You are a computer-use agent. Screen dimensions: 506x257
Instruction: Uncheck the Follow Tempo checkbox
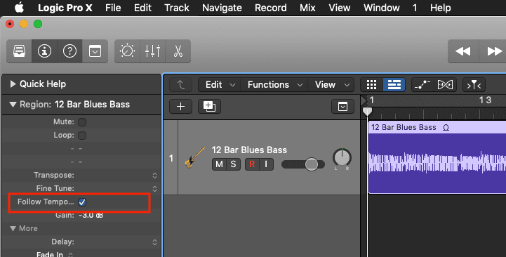(82, 202)
